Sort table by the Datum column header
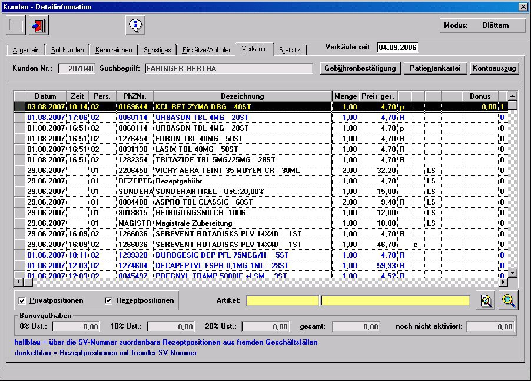531x381 pixels. tap(45, 96)
